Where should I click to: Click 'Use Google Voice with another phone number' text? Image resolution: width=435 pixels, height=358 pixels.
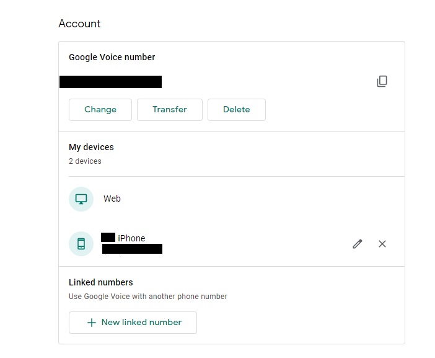click(148, 297)
